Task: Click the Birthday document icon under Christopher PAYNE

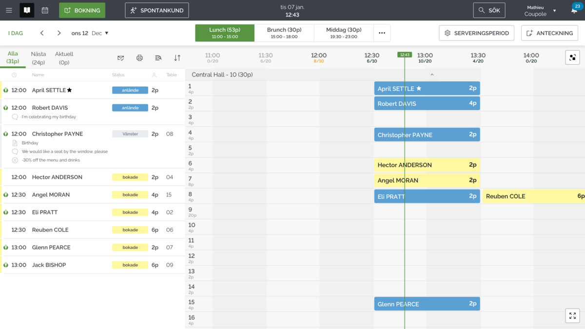Action: pos(15,143)
